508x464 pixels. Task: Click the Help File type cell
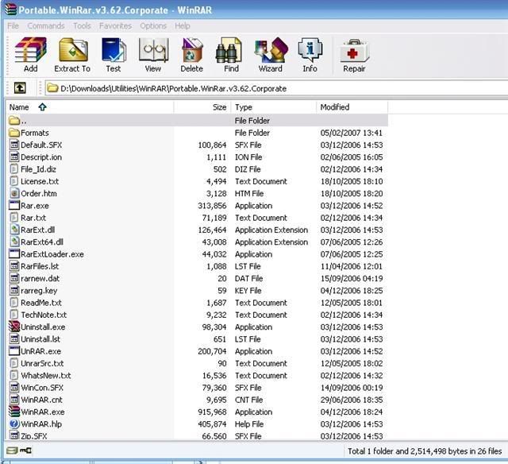point(249,423)
